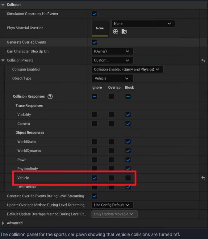
Task: Collapse the Collision section
Action: pyautogui.click(x=3, y=5)
